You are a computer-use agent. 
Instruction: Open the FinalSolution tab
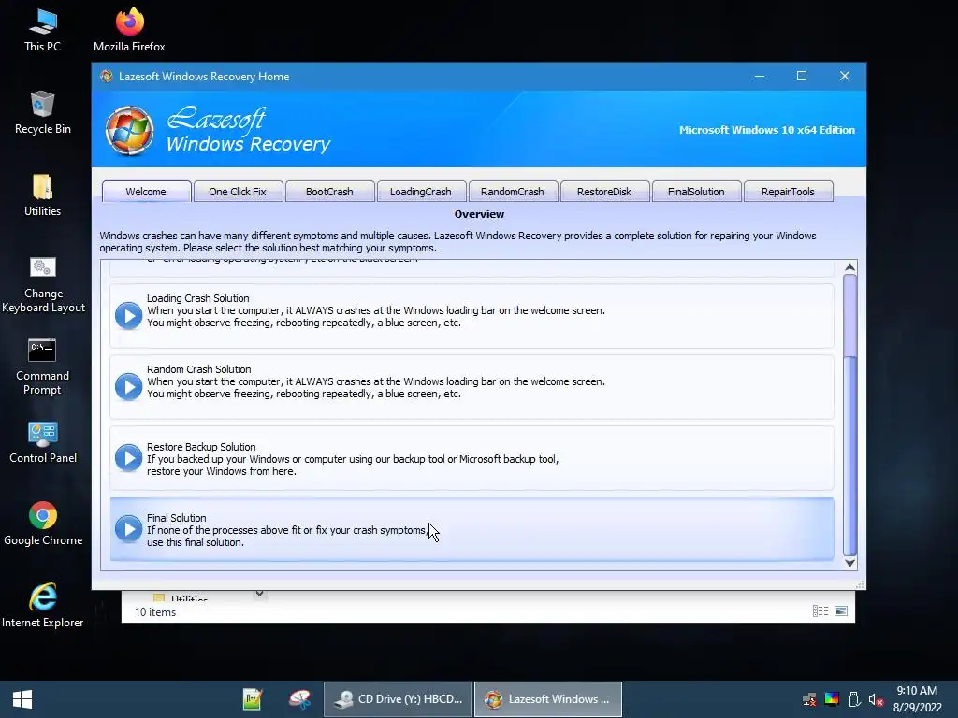click(696, 192)
